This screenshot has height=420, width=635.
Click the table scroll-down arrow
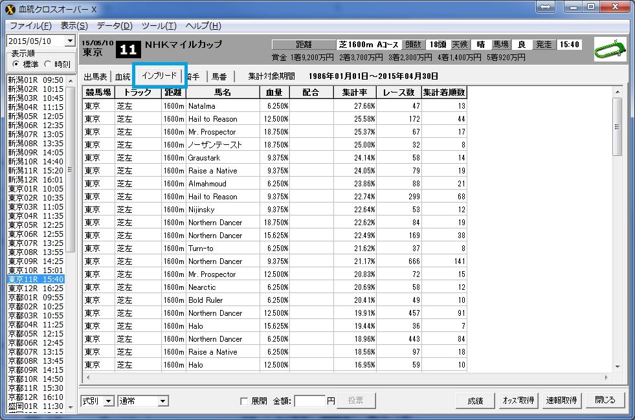[x=617, y=366]
